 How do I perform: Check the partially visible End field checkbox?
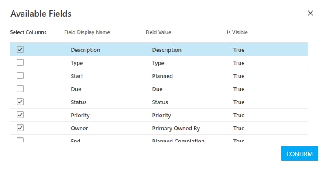20,139
